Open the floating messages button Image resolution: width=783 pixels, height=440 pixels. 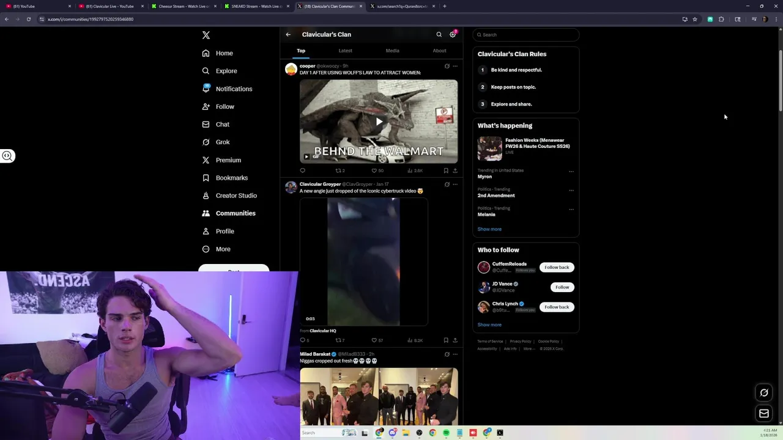pos(764,414)
